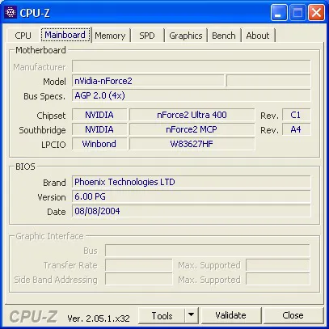This screenshot has height=329, width=329.
Task: Select the Mainboard tab
Action: pyautogui.click(x=65, y=35)
